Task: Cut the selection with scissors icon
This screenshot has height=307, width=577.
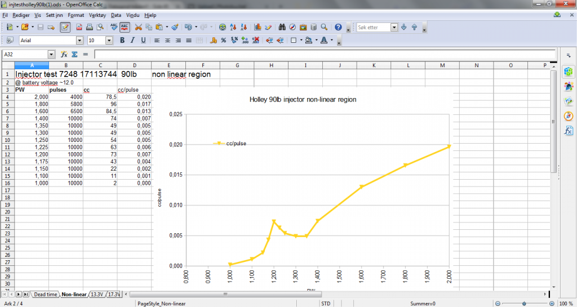Action: (x=139, y=27)
